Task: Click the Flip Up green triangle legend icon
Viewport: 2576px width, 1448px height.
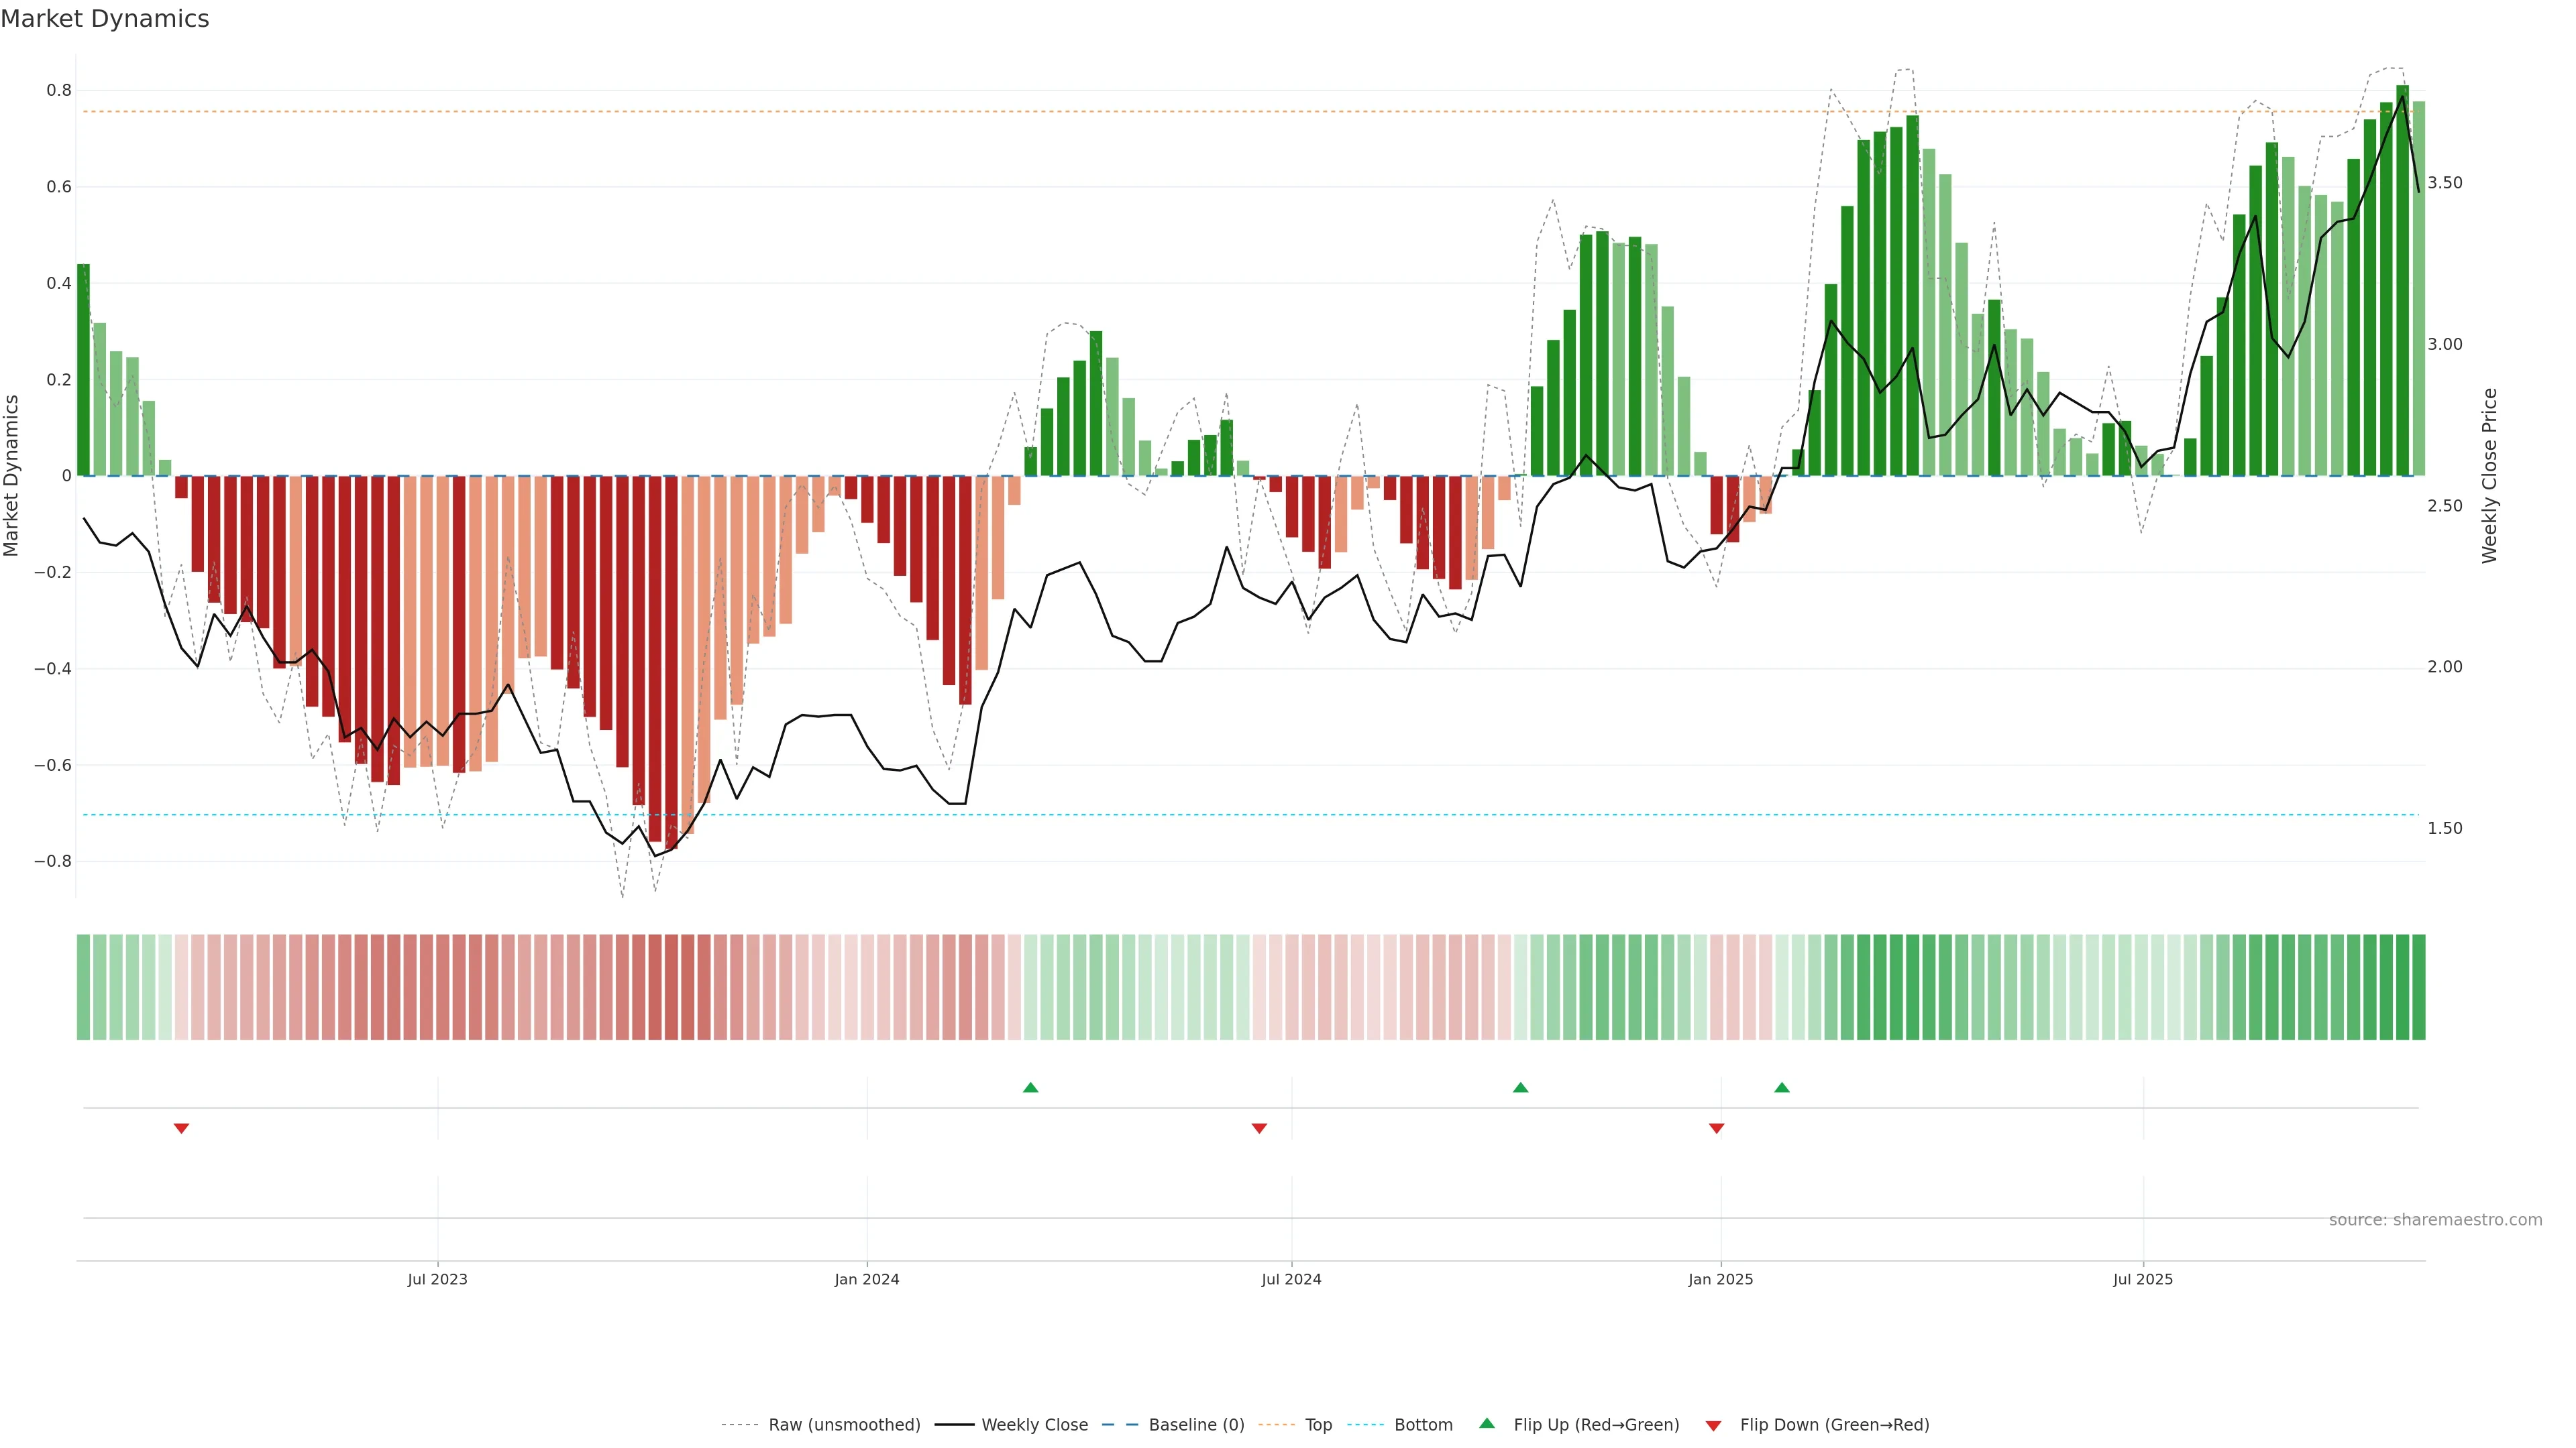Action: [x=1487, y=1423]
